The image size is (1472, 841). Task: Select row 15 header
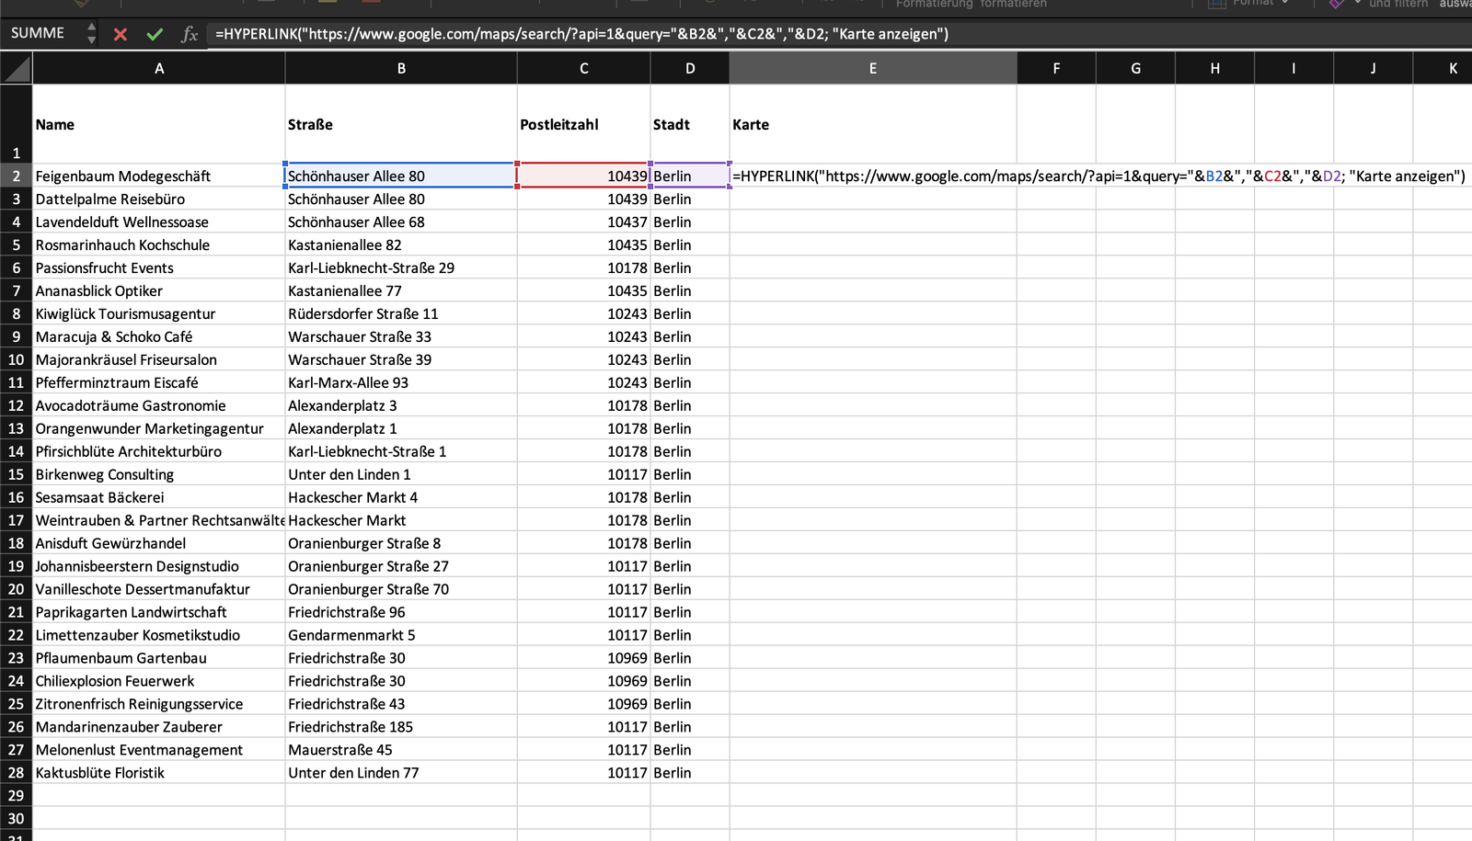click(17, 474)
